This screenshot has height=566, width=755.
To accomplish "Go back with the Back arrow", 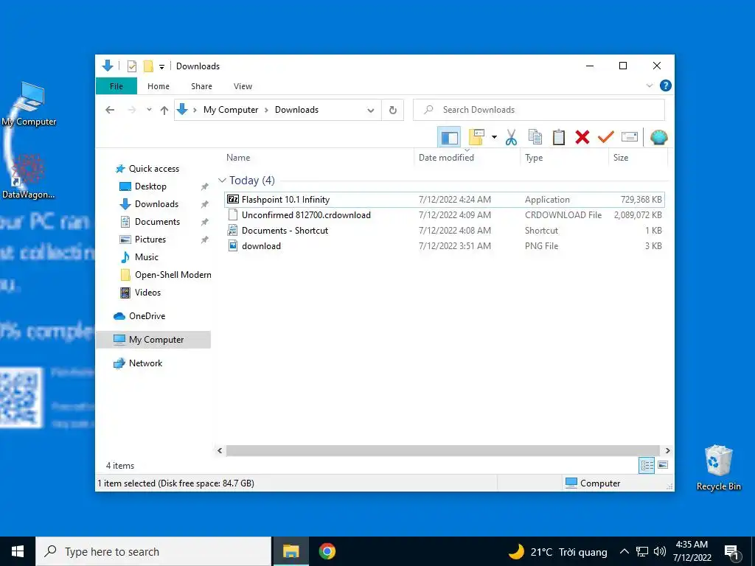I will [110, 111].
